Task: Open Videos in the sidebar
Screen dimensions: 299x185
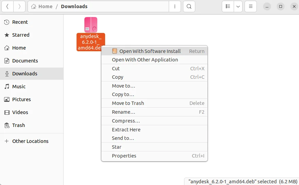Action: 32,112
